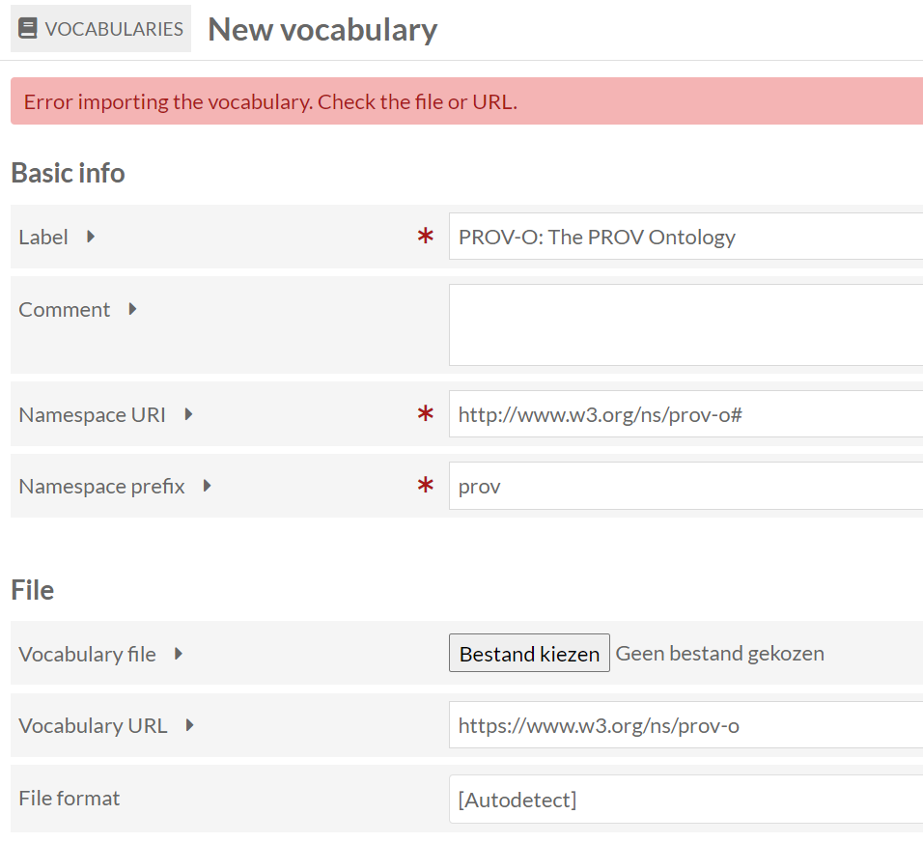This screenshot has height=843, width=923.
Task: Open the Vocabularies breadcrumb link
Action: [100, 28]
